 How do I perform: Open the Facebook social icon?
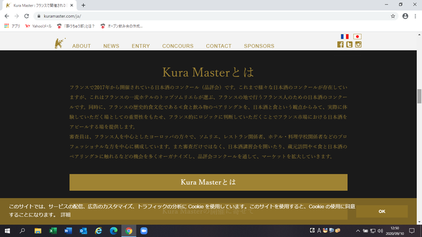(x=340, y=45)
